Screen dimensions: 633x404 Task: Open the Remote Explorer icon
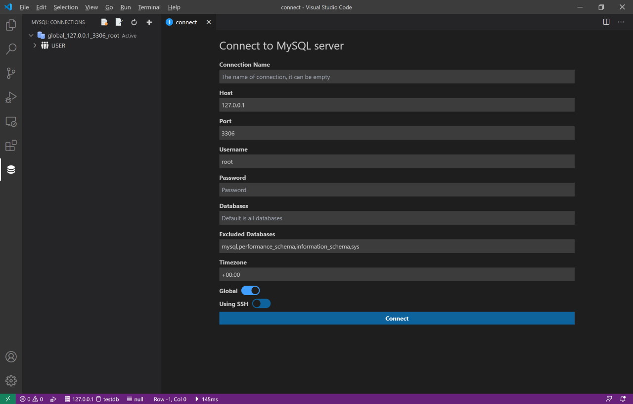click(11, 122)
